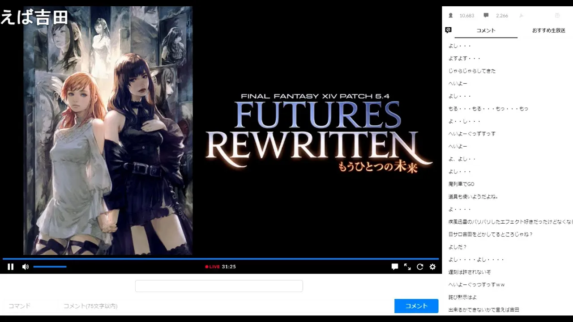573x322 pixels.
Task: Click the 2,266 comment count
Action: (x=502, y=16)
